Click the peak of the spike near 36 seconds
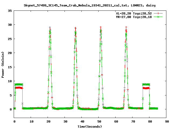 pos(76,28)
